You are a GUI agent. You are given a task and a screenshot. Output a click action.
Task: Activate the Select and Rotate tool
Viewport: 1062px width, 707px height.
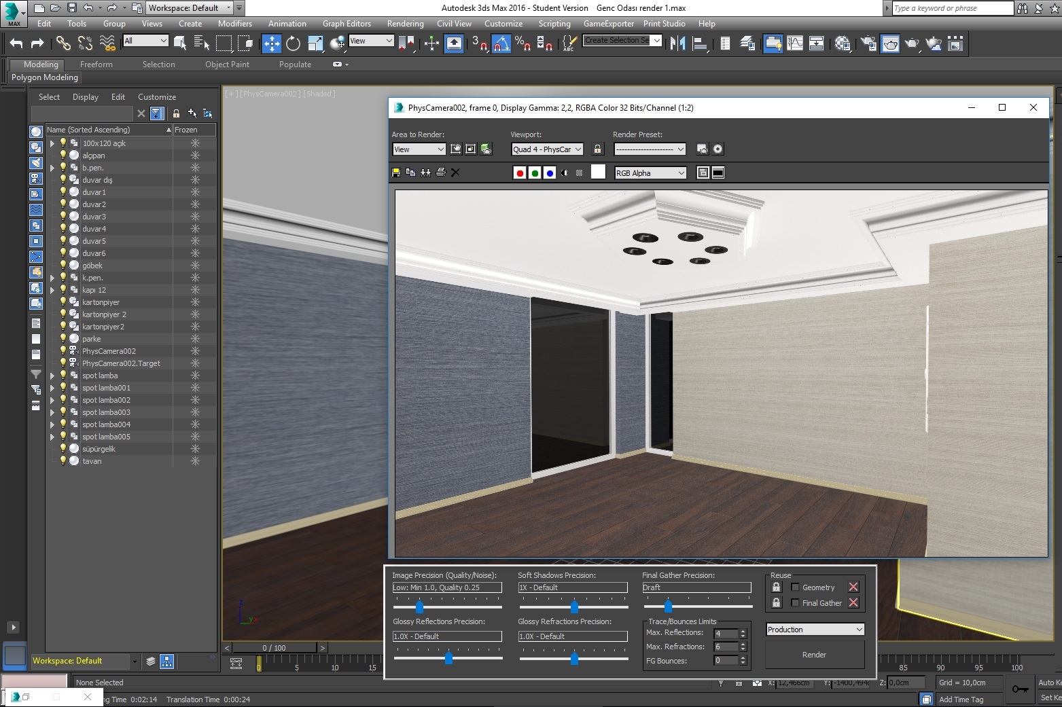tap(293, 44)
